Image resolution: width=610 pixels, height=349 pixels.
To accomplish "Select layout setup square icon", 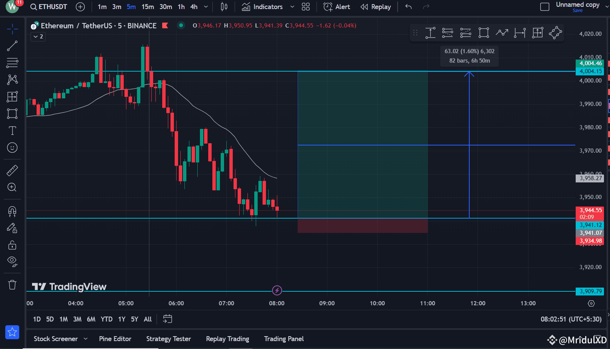I will click(x=545, y=7).
